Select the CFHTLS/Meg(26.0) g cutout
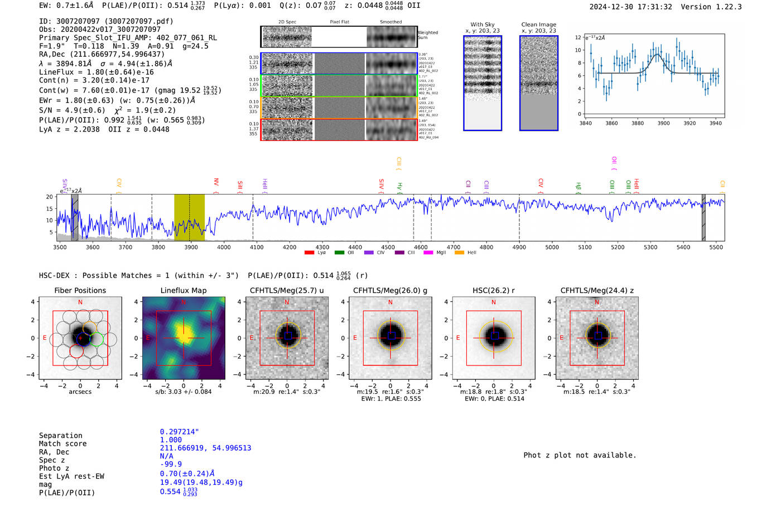 390,338
